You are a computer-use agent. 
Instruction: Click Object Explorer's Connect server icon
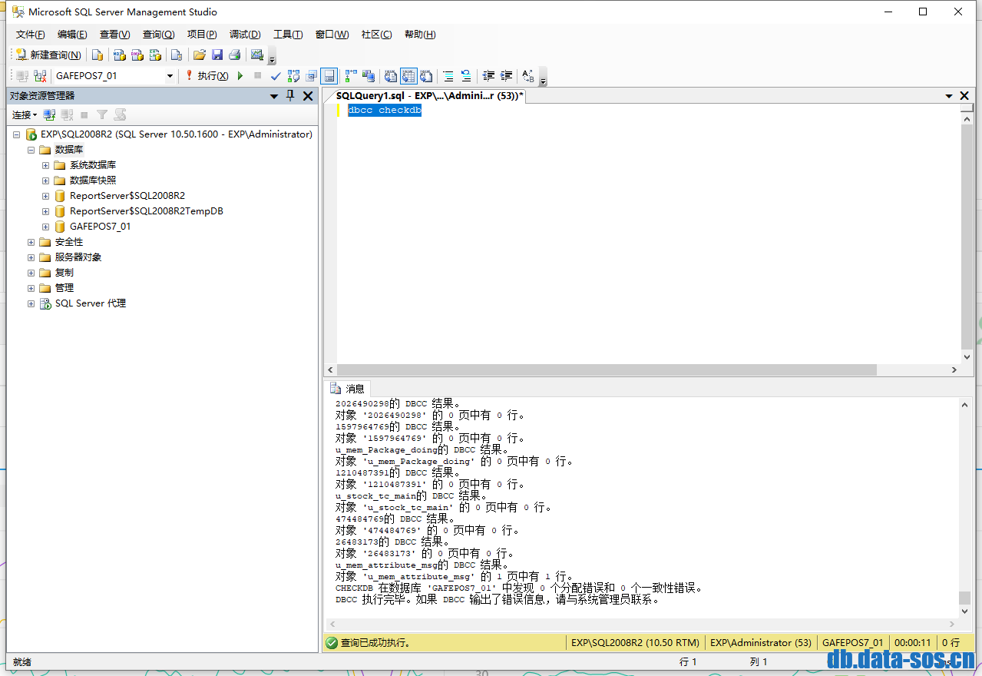(x=49, y=114)
